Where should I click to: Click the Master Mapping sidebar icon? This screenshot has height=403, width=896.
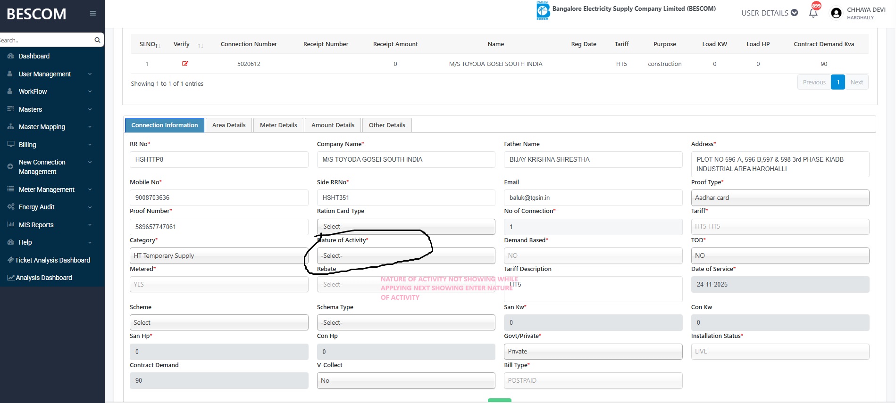click(10, 127)
